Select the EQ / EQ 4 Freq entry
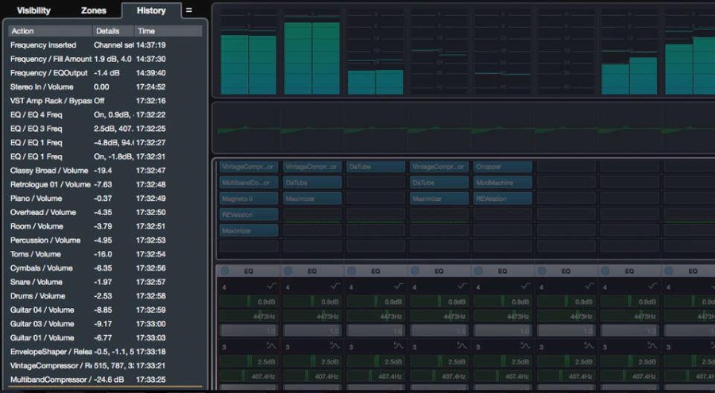This screenshot has height=393, width=715. pyautogui.click(x=106, y=115)
